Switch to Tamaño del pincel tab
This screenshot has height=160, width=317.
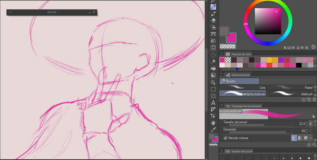click(239, 151)
